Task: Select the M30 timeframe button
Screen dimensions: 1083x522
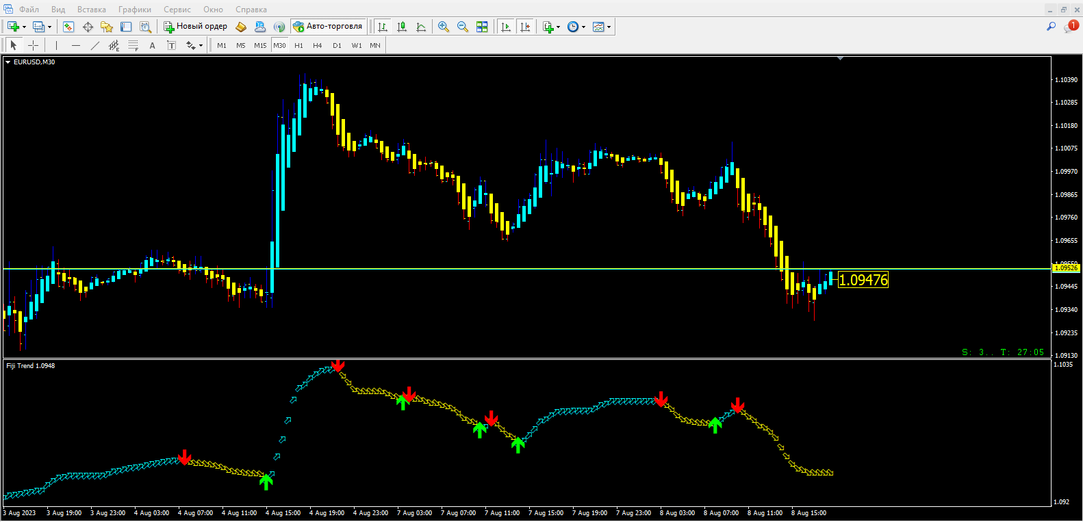Action: 279,45
